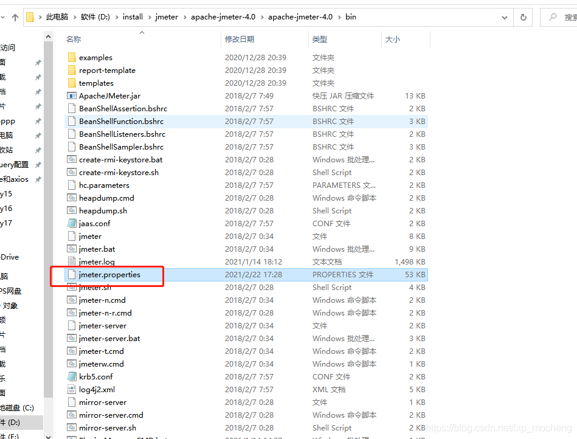Sort files by 大小 column header
The width and height of the screenshot is (577, 439).
click(393, 39)
